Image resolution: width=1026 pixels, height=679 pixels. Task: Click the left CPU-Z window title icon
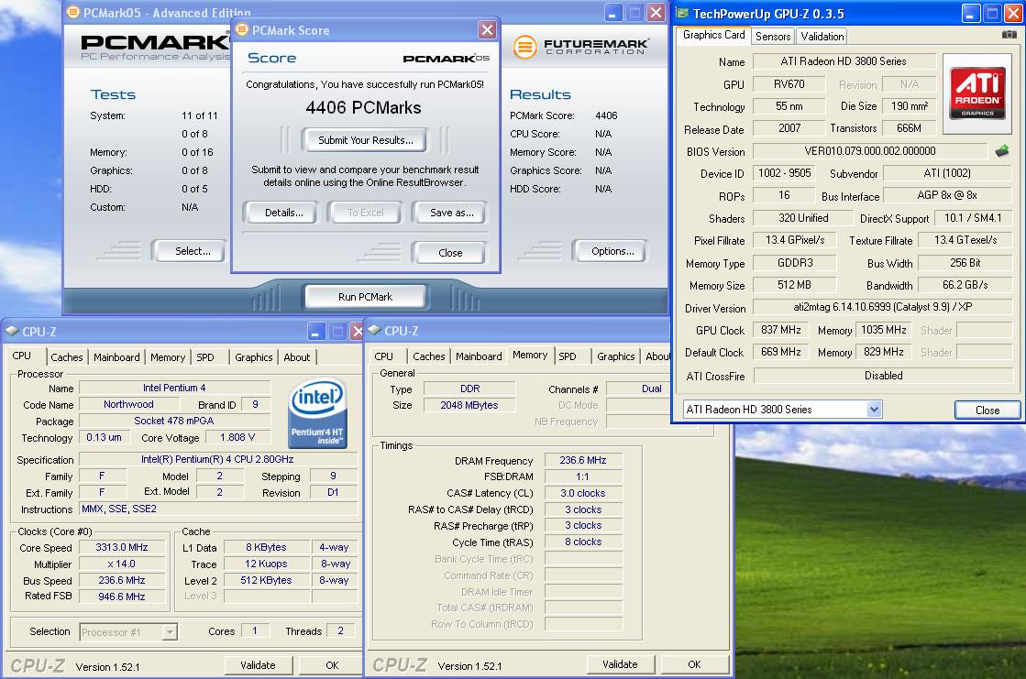[12, 332]
